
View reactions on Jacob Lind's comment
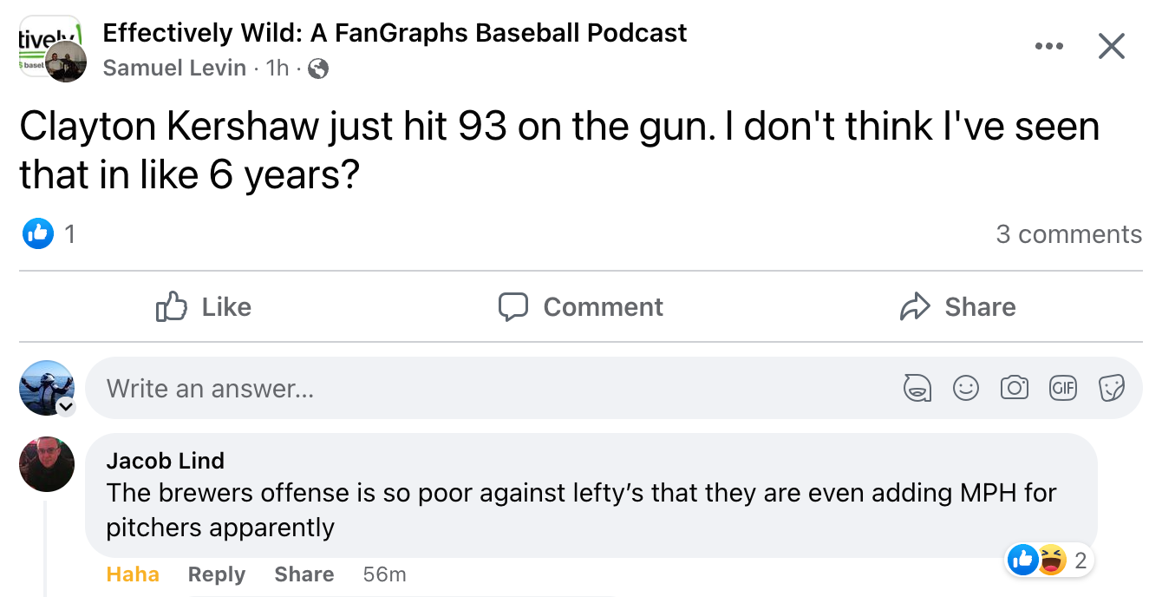click(x=1049, y=561)
